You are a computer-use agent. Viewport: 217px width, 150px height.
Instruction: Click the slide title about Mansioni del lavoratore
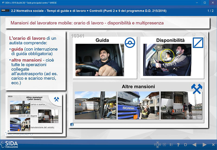click(x=87, y=23)
